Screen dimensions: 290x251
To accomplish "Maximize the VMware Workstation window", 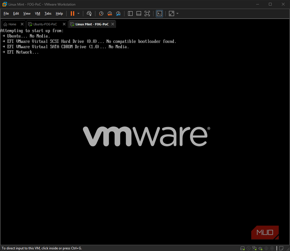I will pyautogui.click(x=270, y=4).
